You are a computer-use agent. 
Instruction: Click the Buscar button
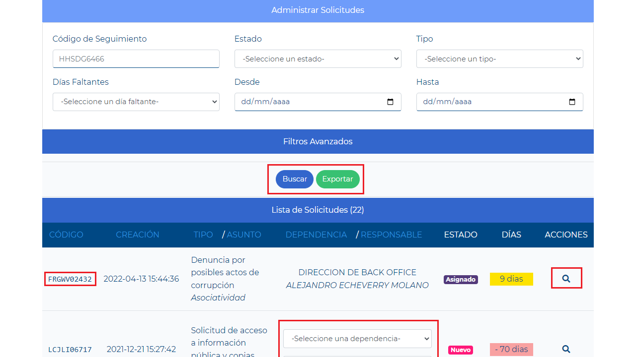tap(295, 179)
